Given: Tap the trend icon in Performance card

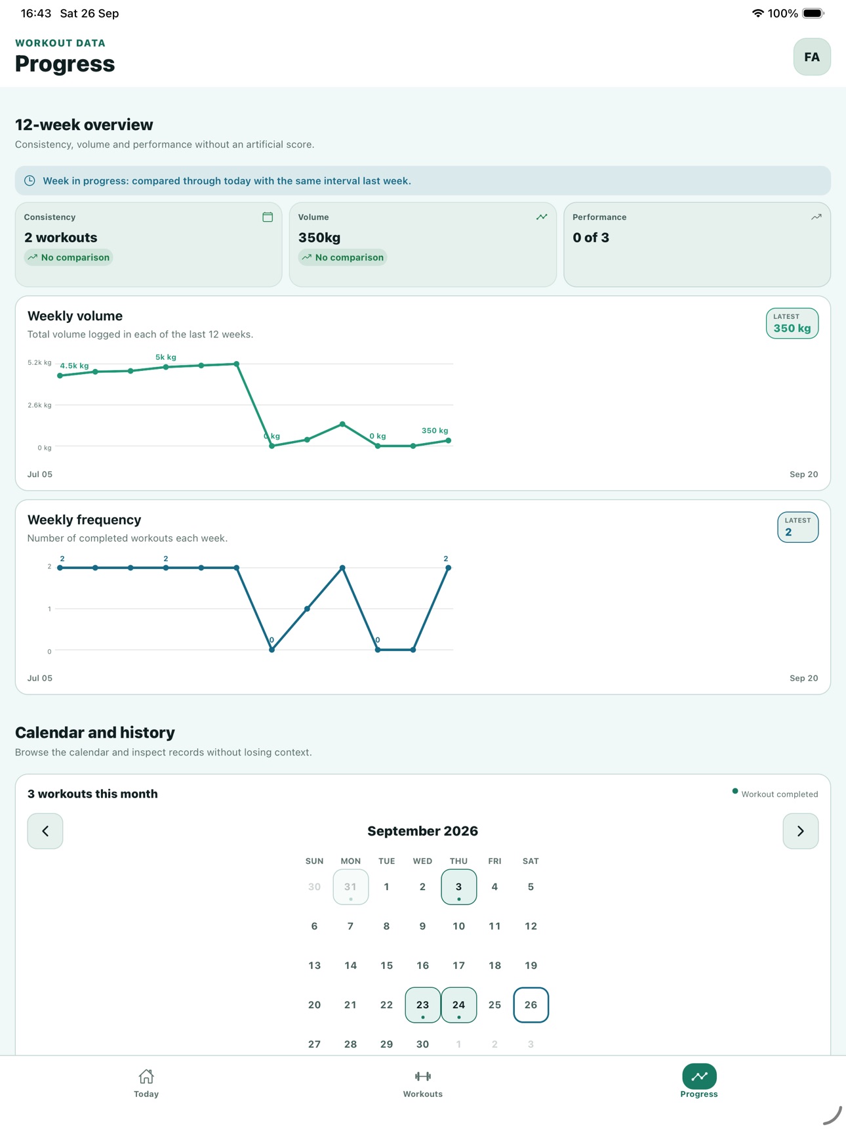Looking at the screenshot, I should pyautogui.click(x=816, y=217).
